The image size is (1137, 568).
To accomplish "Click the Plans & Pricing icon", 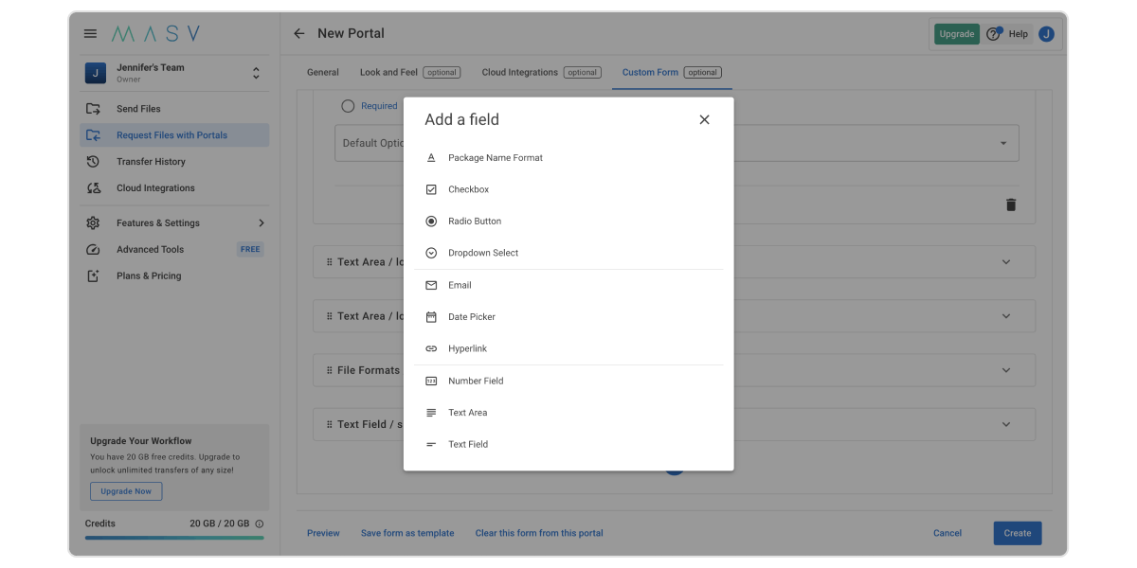I will tap(93, 276).
